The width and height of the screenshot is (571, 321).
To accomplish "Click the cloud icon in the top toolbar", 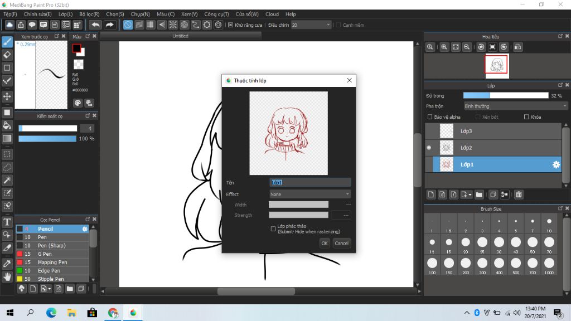I will coord(9,25).
